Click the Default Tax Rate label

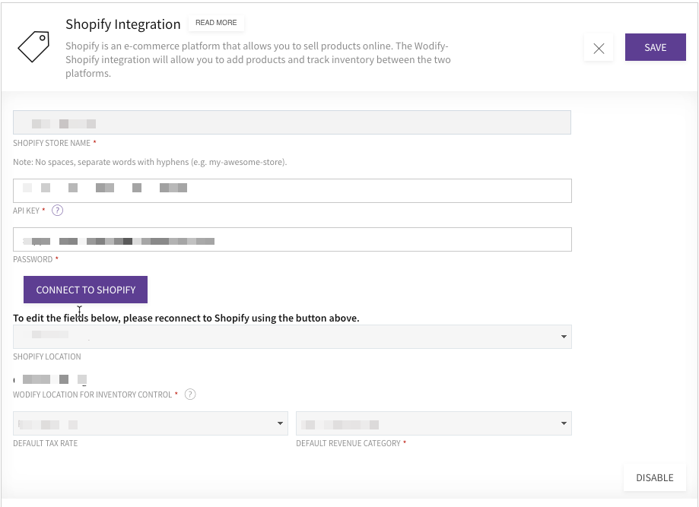pos(45,443)
